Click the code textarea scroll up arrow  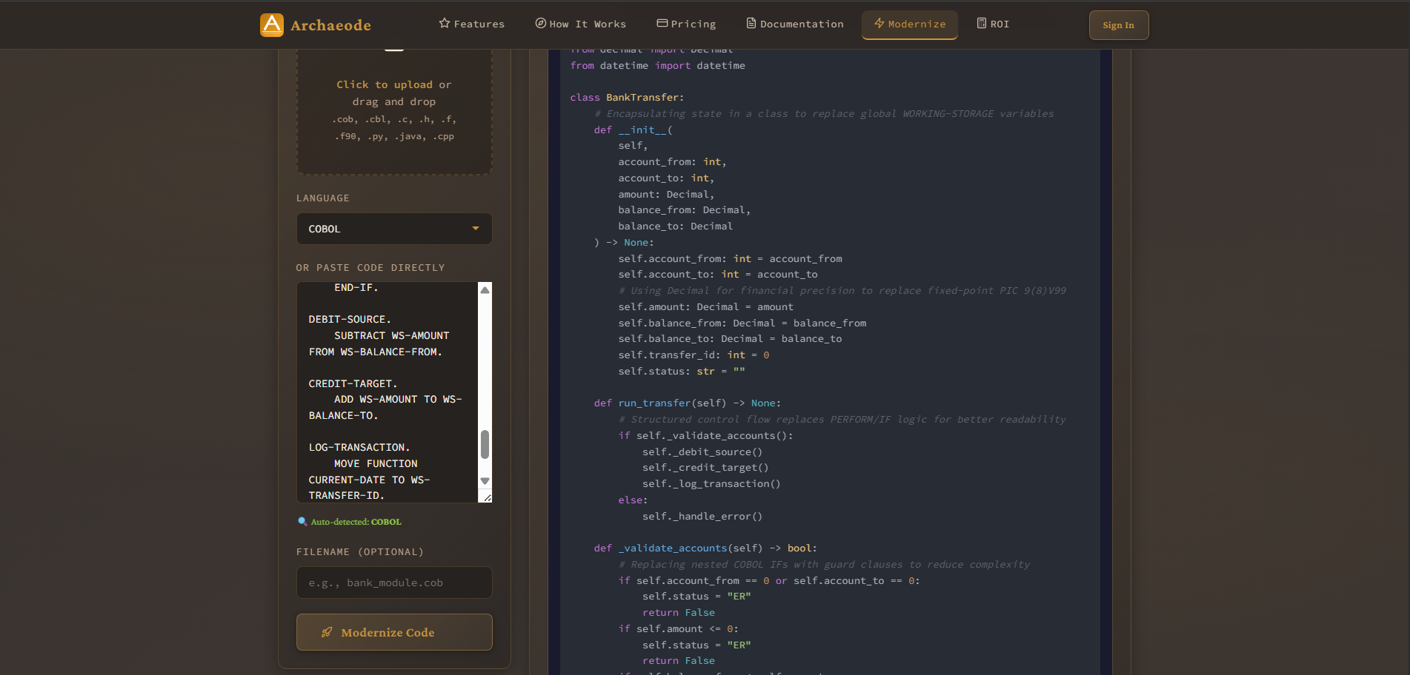click(x=485, y=289)
